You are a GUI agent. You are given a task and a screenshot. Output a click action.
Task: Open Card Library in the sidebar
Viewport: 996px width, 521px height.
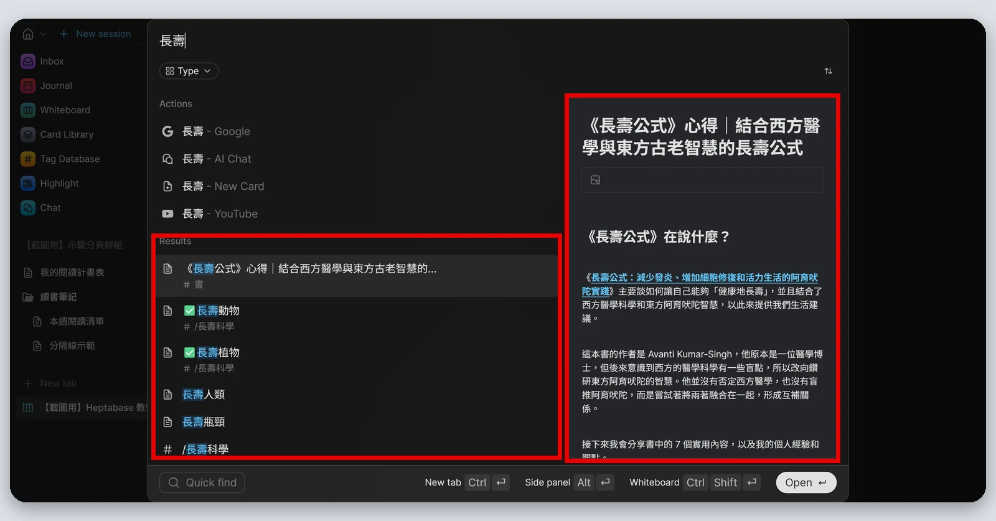click(x=67, y=134)
